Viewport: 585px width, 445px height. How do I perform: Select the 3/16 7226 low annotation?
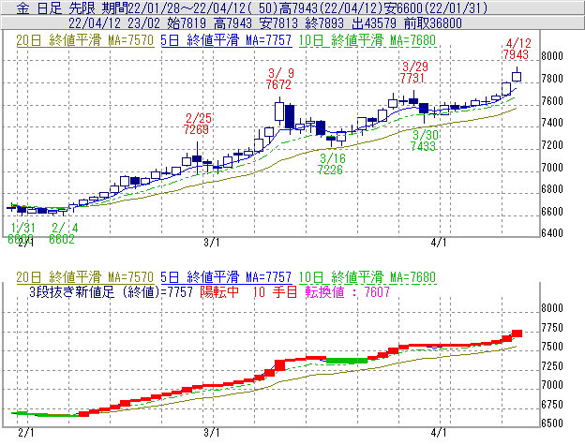(x=331, y=164)
